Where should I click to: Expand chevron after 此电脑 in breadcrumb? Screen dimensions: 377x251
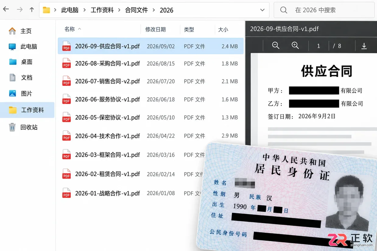coord(85,10)
